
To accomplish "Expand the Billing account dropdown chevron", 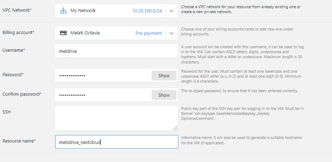I will point(172,33).
